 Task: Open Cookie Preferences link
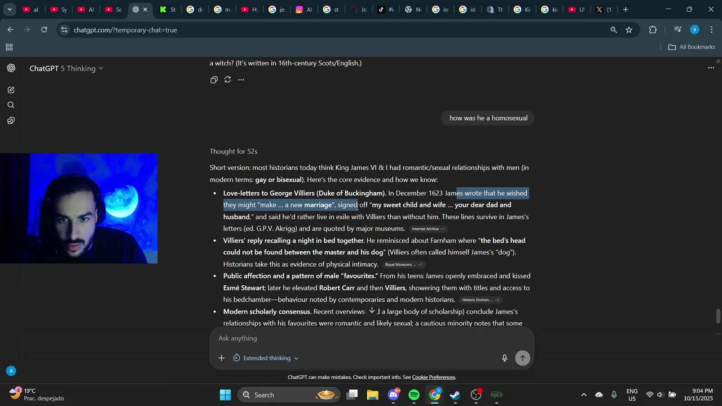tap(434, 377)
